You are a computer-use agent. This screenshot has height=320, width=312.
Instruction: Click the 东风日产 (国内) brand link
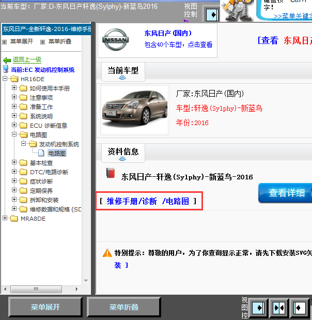(x=168, y=33)
